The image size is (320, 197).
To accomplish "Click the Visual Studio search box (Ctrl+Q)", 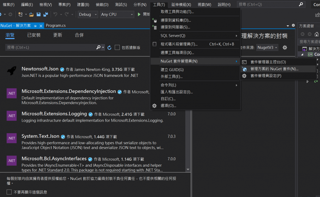I will pos(271,4).
